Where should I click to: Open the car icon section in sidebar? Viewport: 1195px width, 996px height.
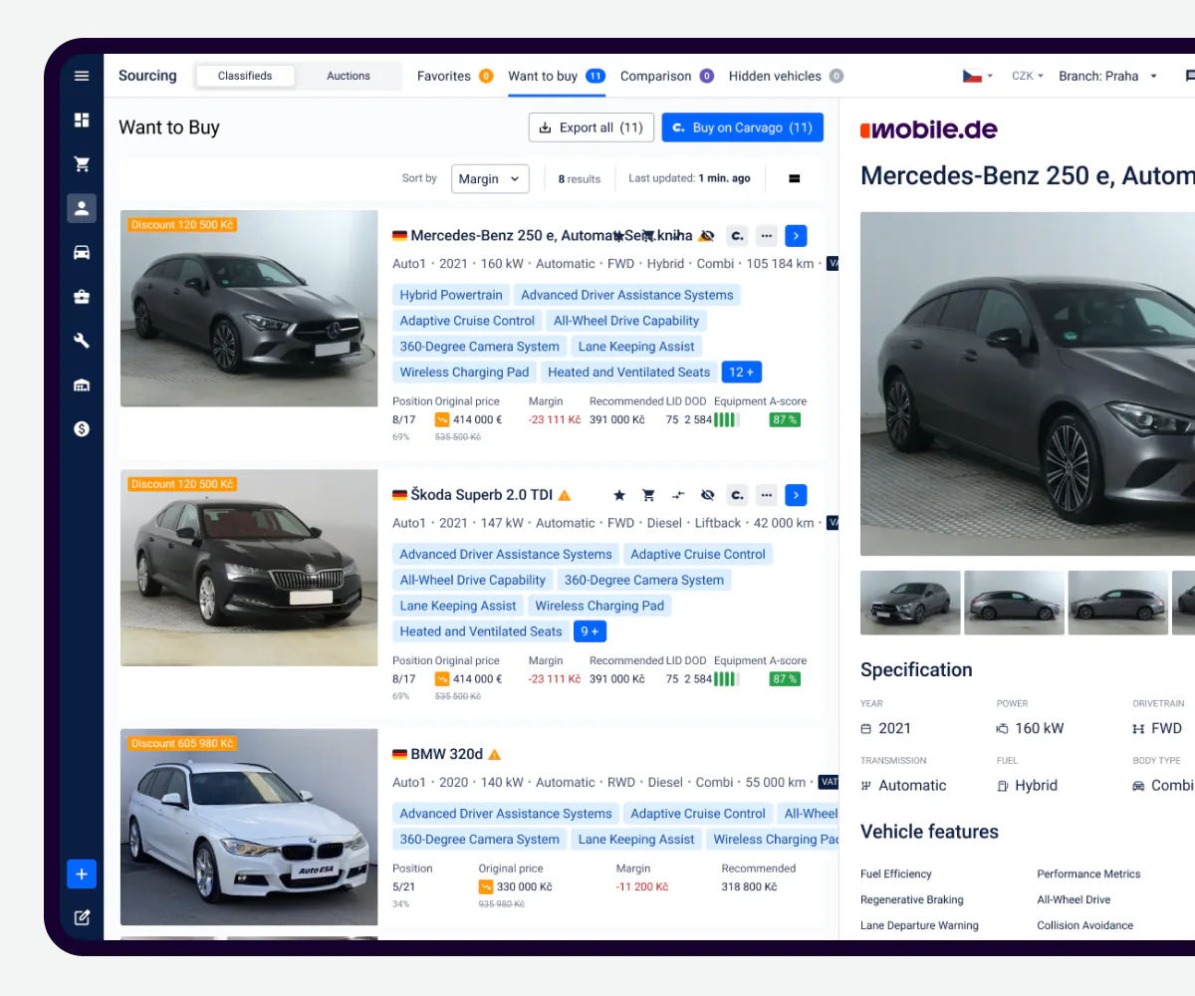pos(82,253)
